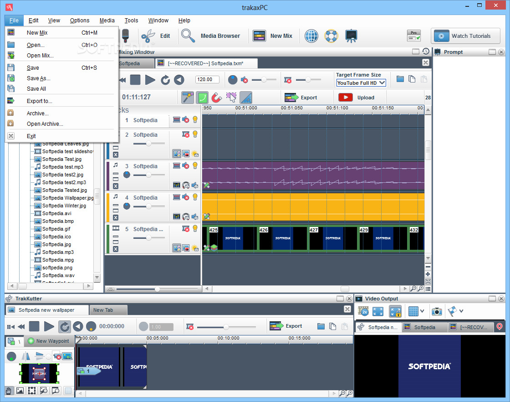This screenshot has height=402, width=510.
Task: Click the Export button in TrakKutter
Action: (286, 326)
